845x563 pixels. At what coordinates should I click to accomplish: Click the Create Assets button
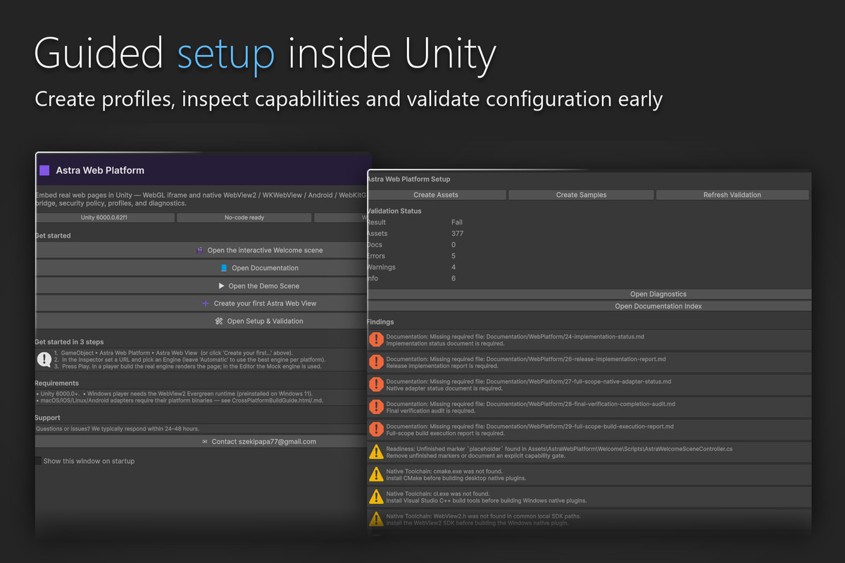point(436,195)
